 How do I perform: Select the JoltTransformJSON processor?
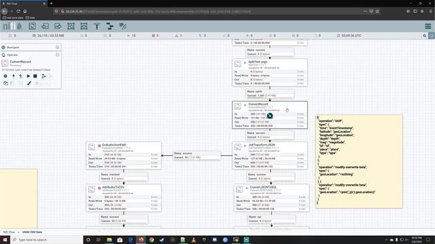click(x=270, y=155)
